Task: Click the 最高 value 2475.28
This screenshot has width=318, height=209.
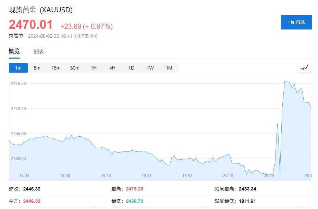Action: coord(134,189)
